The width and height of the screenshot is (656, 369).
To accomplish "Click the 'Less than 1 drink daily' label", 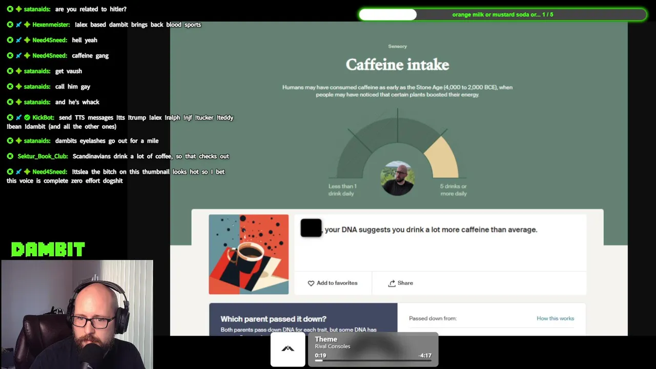I will 342,190.
